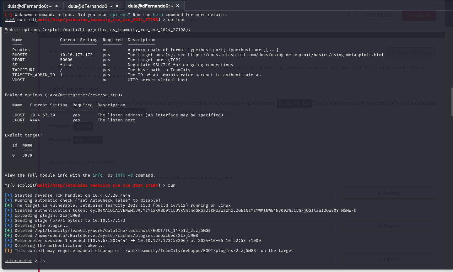Click the SSL setting 'false'
The width and height of the screenshot is (453, 272).
click(x=66, y=65)
